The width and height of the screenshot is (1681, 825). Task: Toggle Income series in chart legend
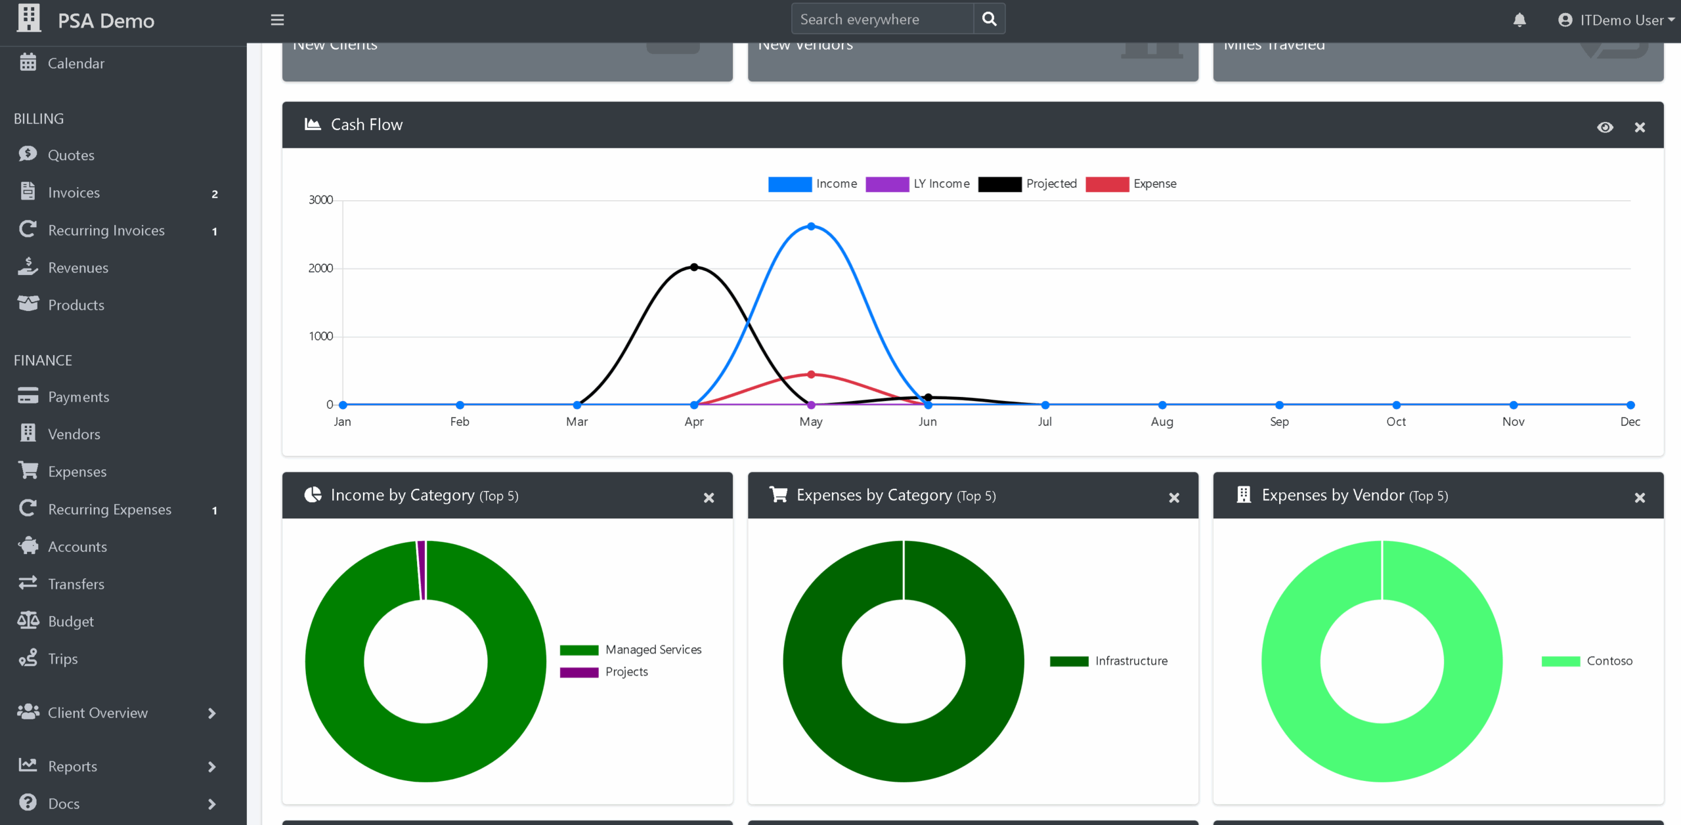(x=812, y=184)
